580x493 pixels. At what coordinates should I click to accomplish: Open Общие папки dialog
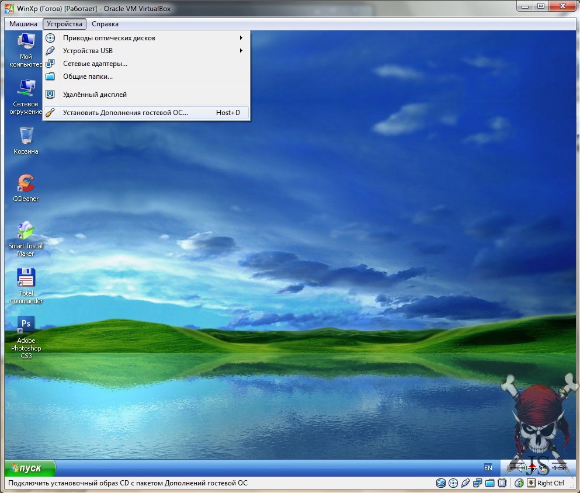(x=146, y=77)
